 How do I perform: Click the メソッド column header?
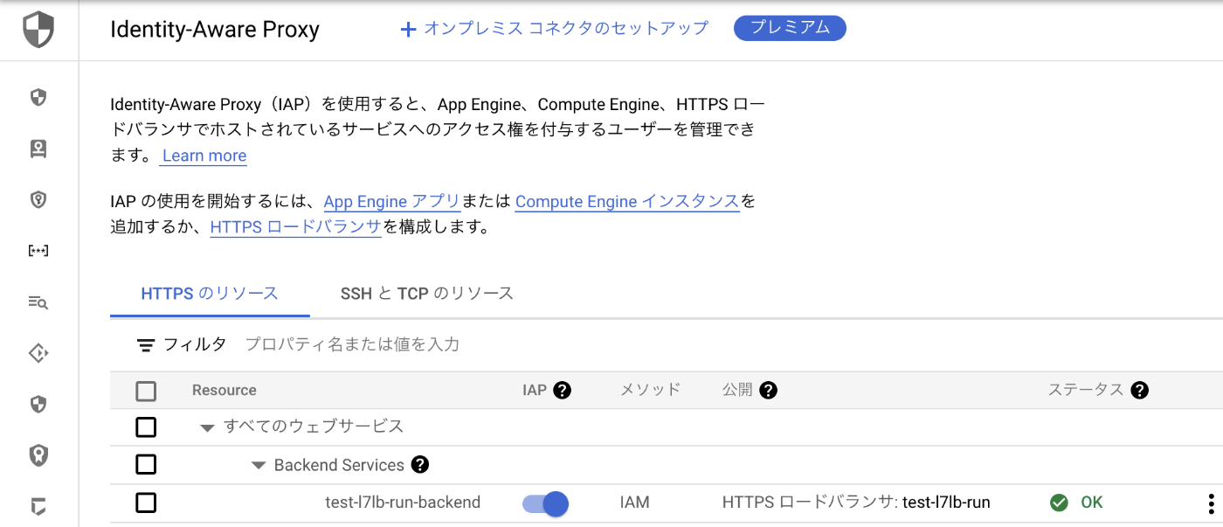click(x=650, y=390)
